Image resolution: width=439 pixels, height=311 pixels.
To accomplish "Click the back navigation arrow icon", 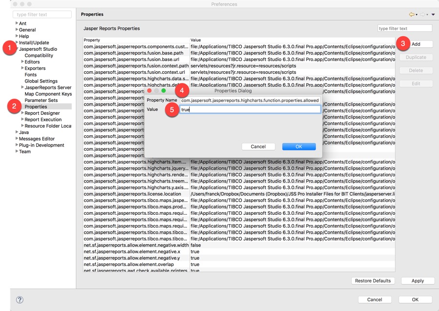I will [x=412, y=14].
